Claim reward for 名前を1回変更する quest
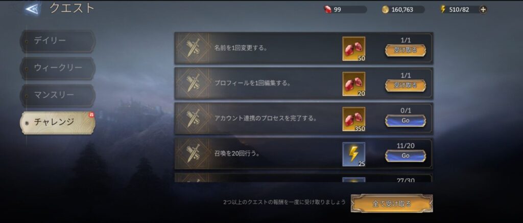 pos(405,51)
